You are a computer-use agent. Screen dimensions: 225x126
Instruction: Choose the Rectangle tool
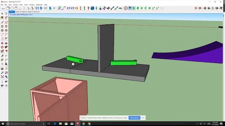click(x=2, y=27)
